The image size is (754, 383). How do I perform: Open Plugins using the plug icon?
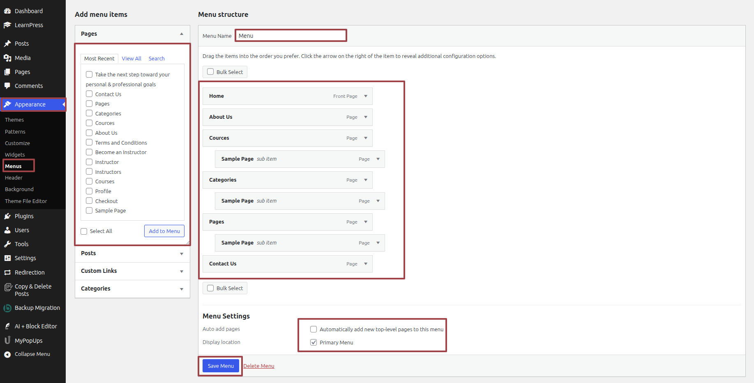click(x=7, y=216)
